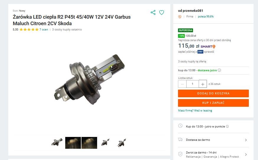Click the share icon near the title
Image resolution: width=258 pixels, height=160 pixels.
[x=153, y=12]
